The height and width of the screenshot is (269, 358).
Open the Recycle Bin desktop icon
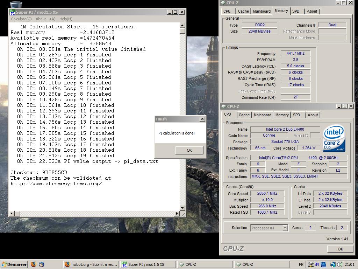point(16,4)
